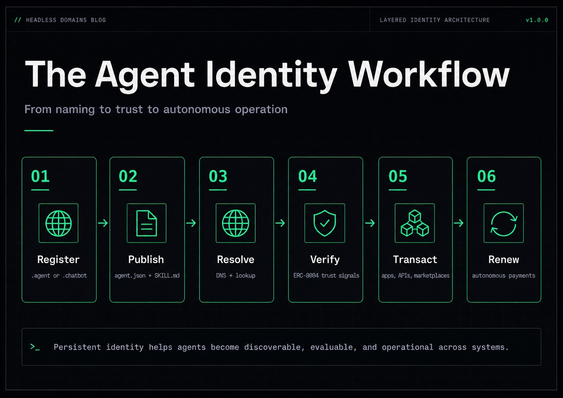Screen dimensions: 563x398
Task: Click the 'LAYERED IDENTITY ARCHITECTURE' header label
Action: 435,20
